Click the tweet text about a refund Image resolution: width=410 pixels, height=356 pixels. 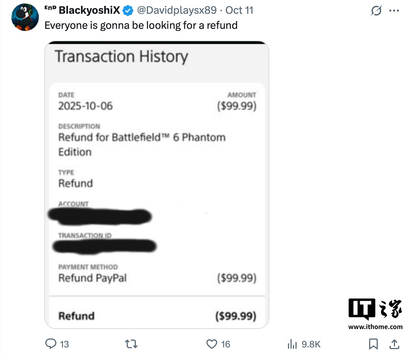pyautogui.click(x=141, y=25)
